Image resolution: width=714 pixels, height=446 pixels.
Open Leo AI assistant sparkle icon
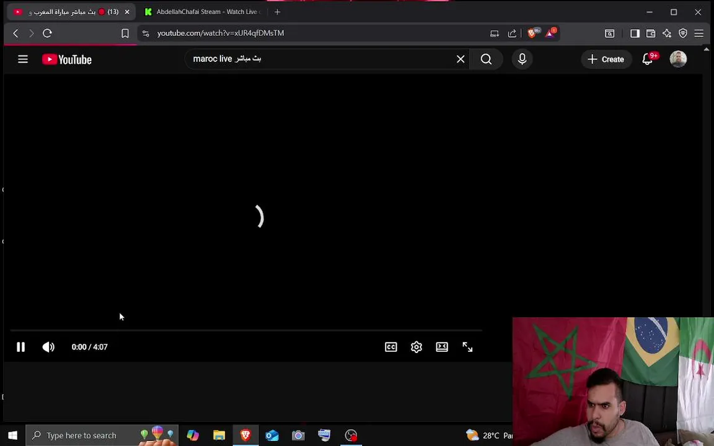(x=667, y=33)
